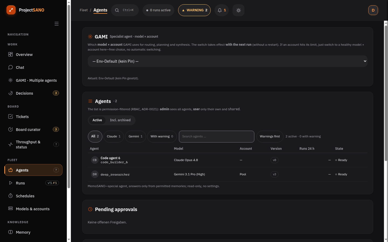Click the 0 runs active pill
388x242 pixels.
(x=158, y=10)
